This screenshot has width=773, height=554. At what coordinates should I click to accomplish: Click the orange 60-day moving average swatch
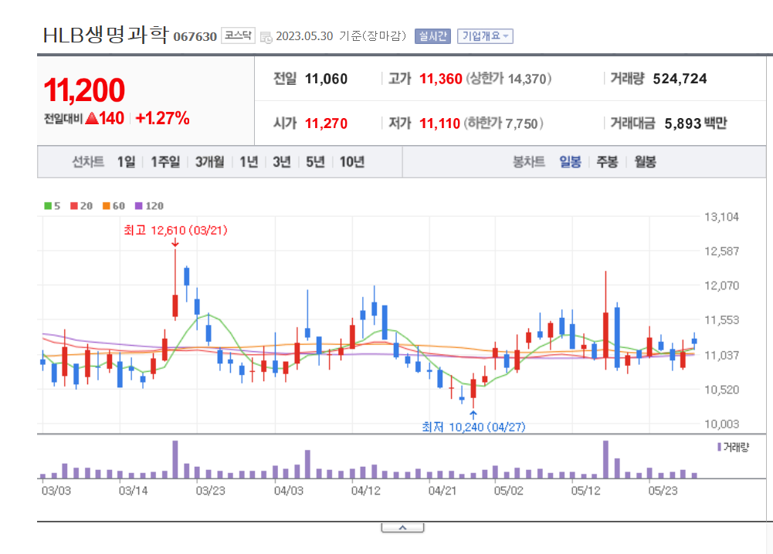click(x=106, y=206)
